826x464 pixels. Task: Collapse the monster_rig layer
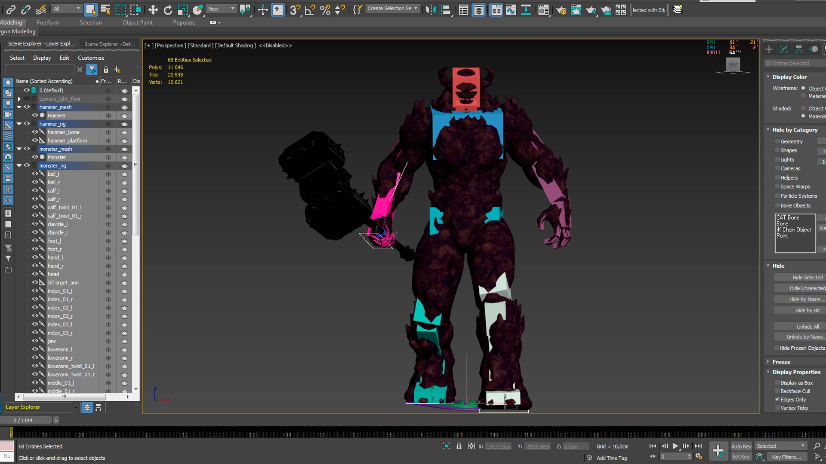19,165
